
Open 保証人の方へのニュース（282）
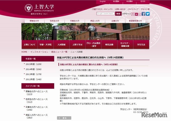coord(37,116)
